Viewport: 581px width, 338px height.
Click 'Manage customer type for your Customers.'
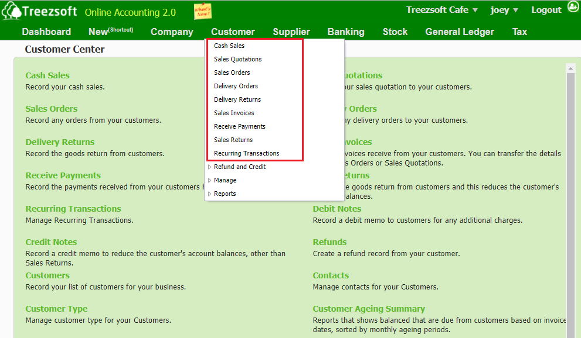(x=98, y=320)
